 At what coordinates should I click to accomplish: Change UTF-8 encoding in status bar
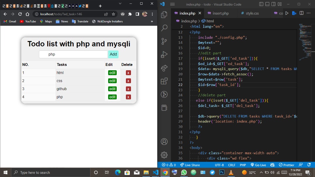pos(219,165)
